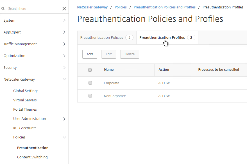
Task: Expand User Administration submenu arrow
Action: tap(64, 119)
